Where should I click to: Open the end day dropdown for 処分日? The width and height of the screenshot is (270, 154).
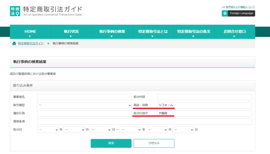tap(183, 130)
